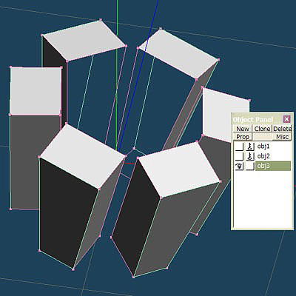Click New in the Object Panel
Screen dimensions: 296x296
point(243,129)
